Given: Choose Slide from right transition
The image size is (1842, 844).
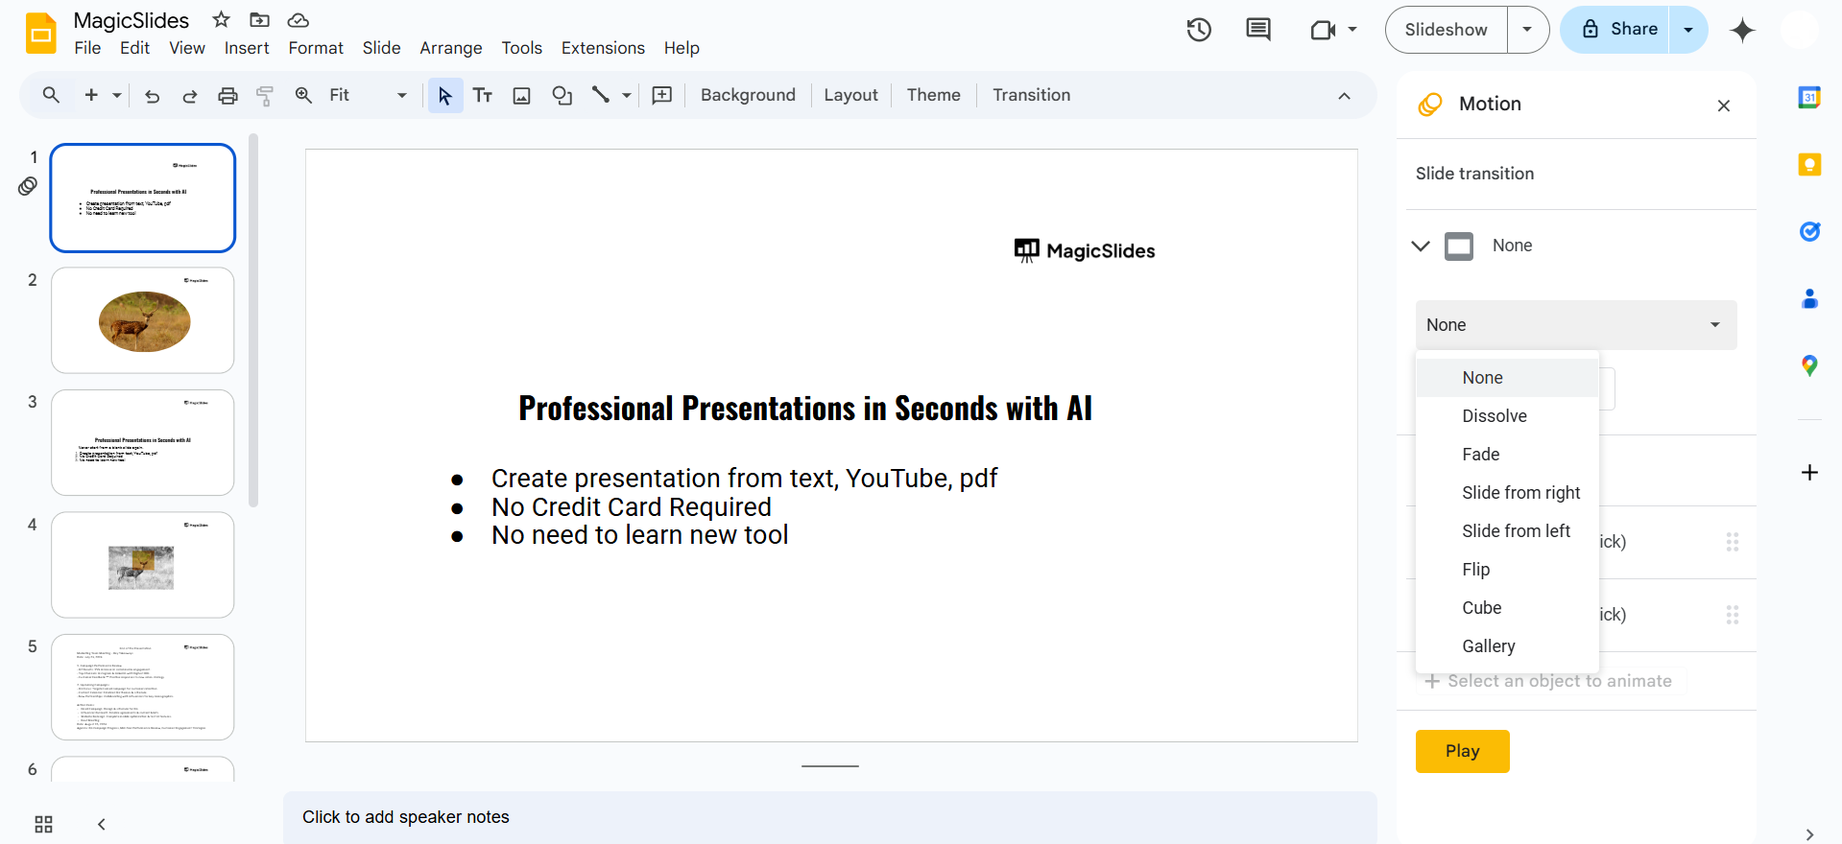Looking at the screenshot, I should coord(1507,493).
